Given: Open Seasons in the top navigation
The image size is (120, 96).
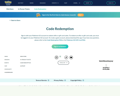Looking at the screenshot, I should (43, 3).
